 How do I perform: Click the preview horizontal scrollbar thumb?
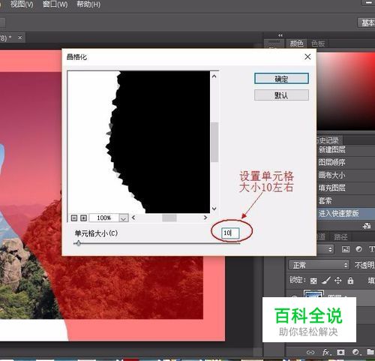click(169, 218)
